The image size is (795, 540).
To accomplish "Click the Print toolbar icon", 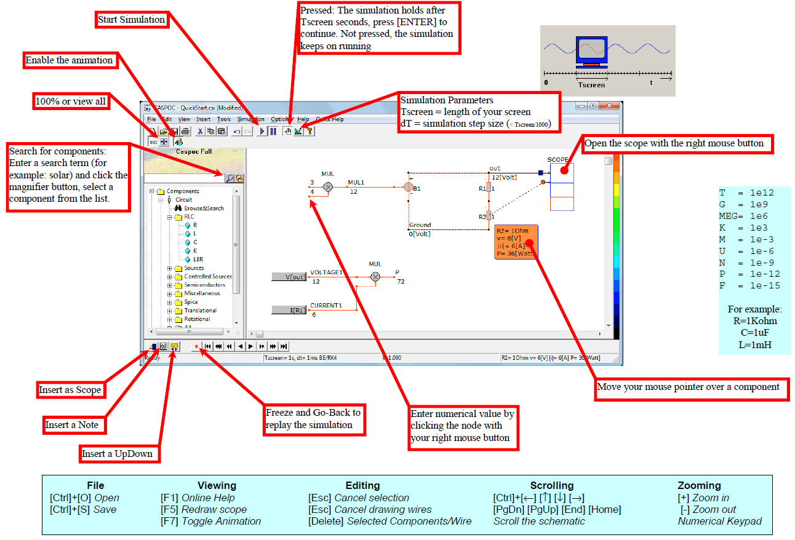I will [185, 131].
